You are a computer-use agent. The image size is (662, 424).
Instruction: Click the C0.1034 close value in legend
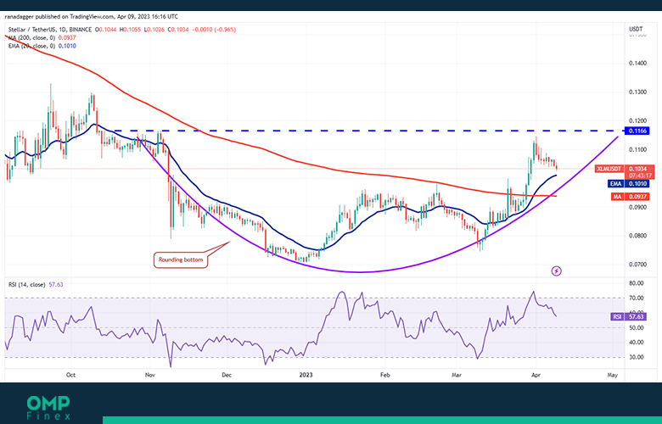[x=178, y=30]
